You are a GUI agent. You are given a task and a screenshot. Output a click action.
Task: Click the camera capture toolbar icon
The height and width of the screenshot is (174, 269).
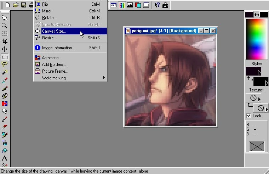(x=165, y=5)
